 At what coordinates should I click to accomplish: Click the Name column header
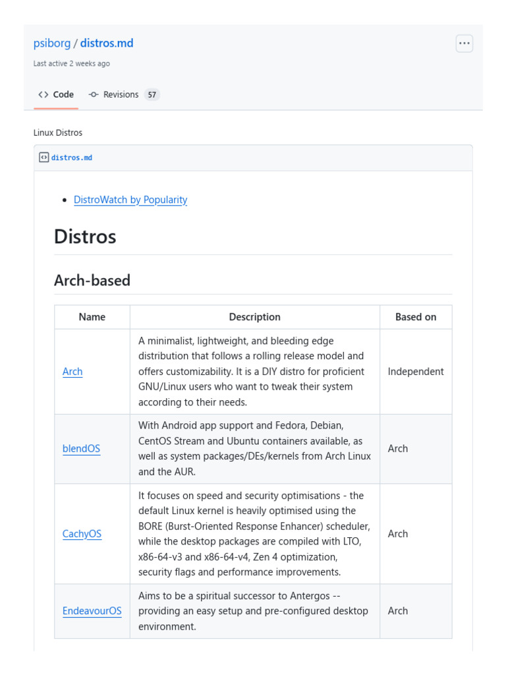pyautogui.click(x=92, y=317)
